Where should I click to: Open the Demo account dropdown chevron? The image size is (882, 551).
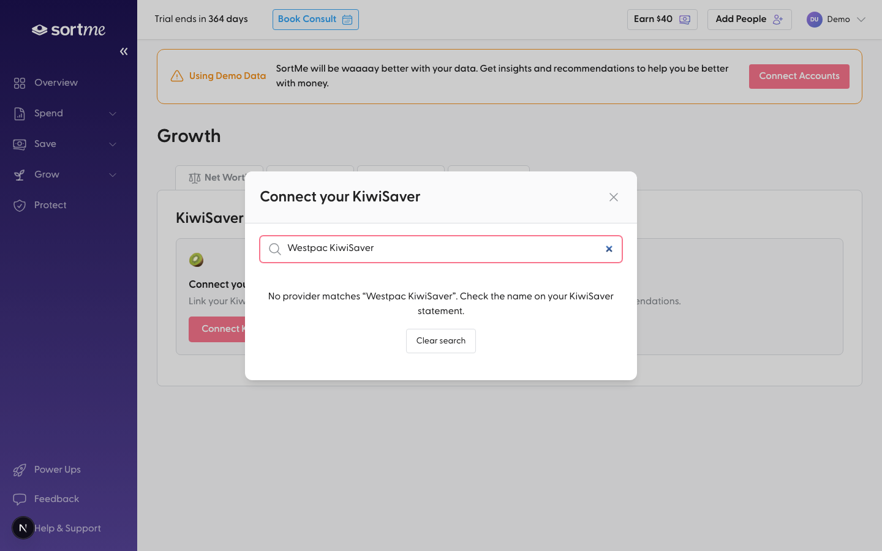[x=861, y=20]
